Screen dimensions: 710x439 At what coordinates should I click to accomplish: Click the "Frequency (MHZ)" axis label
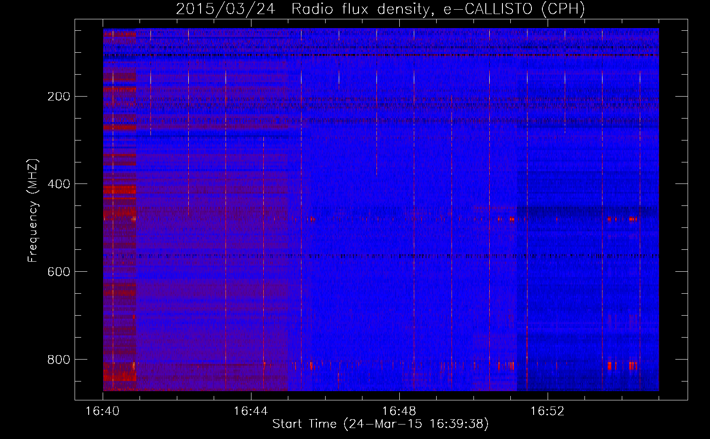[33, 211]
